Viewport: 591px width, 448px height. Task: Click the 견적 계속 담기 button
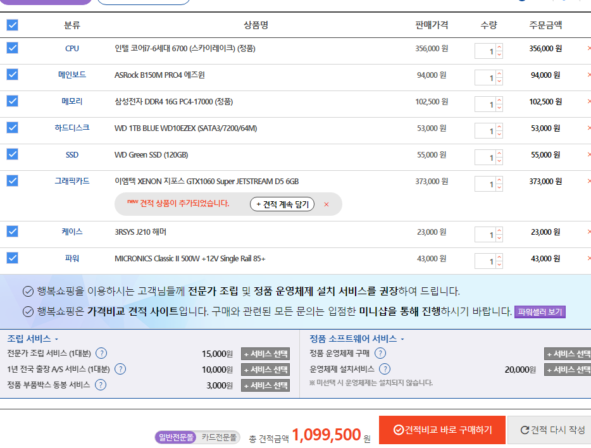282,204
